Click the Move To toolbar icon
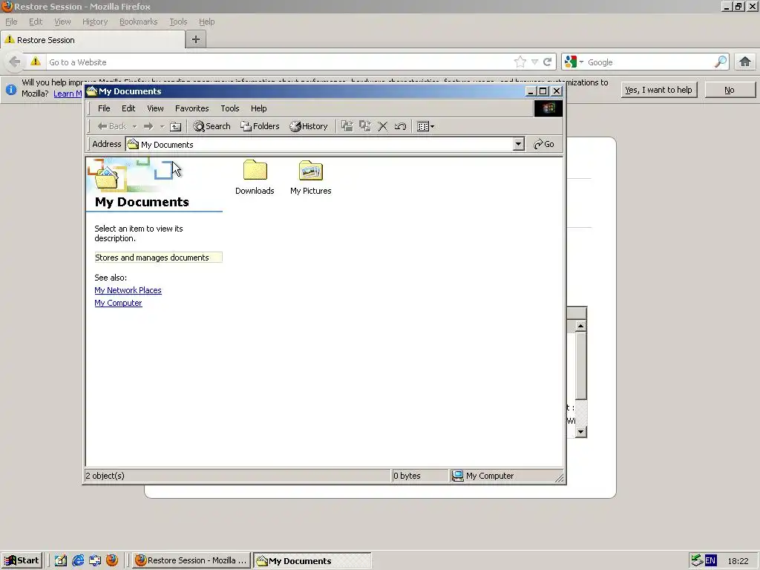 click(x=347, y=126)
